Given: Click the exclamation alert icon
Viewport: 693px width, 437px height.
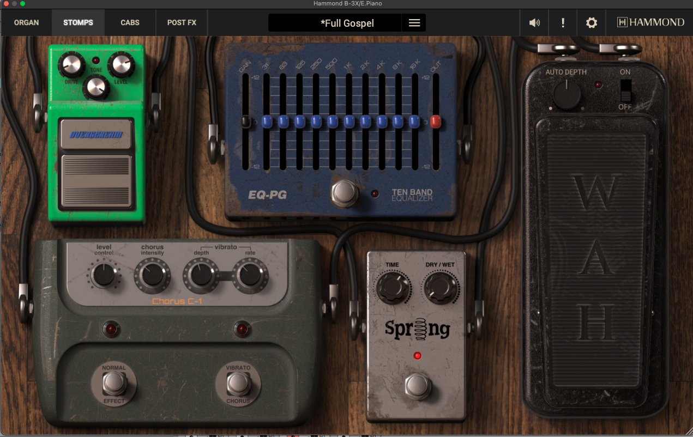Looking at the screenshot, I should pyautogui.click(x=563, y=23).
